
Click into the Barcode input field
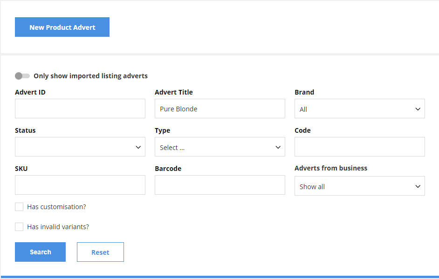point(220,185)
